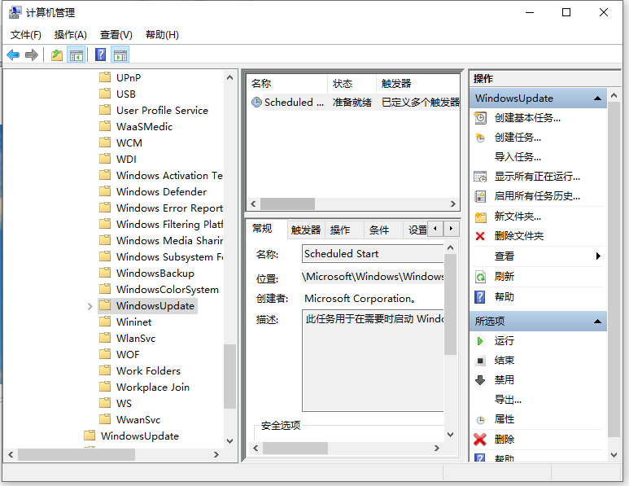Click 导出... action

pos(508,400)
